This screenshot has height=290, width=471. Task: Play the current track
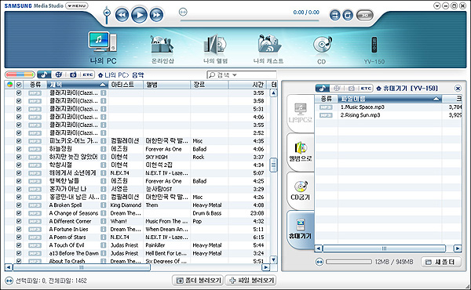(x=139, y=15)
